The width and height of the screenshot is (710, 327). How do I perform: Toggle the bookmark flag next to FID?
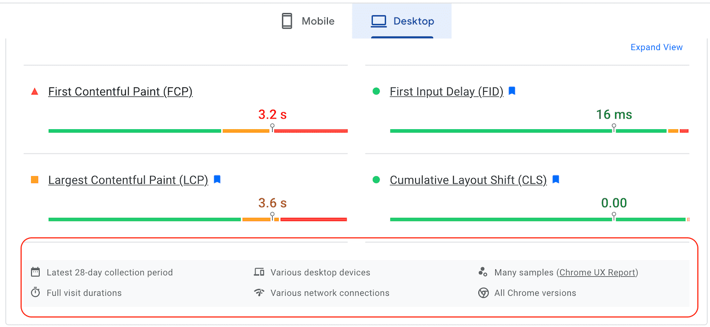(512, 91)
